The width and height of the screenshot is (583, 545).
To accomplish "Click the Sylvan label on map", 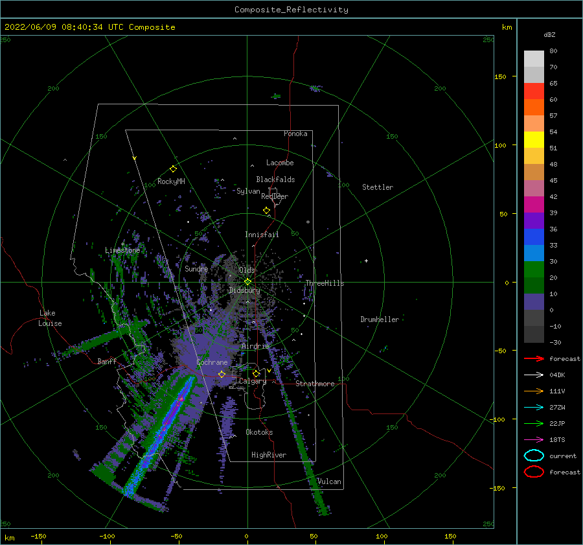I will click(248, 191).
